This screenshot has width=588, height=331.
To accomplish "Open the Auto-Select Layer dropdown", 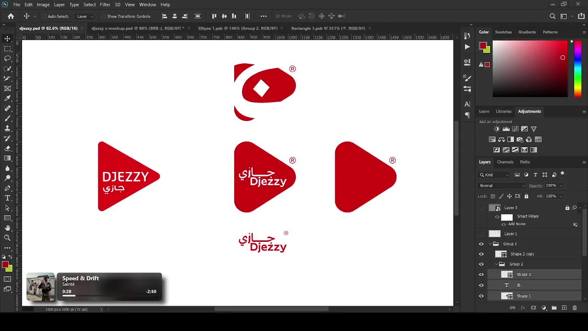I will point(85,17).
